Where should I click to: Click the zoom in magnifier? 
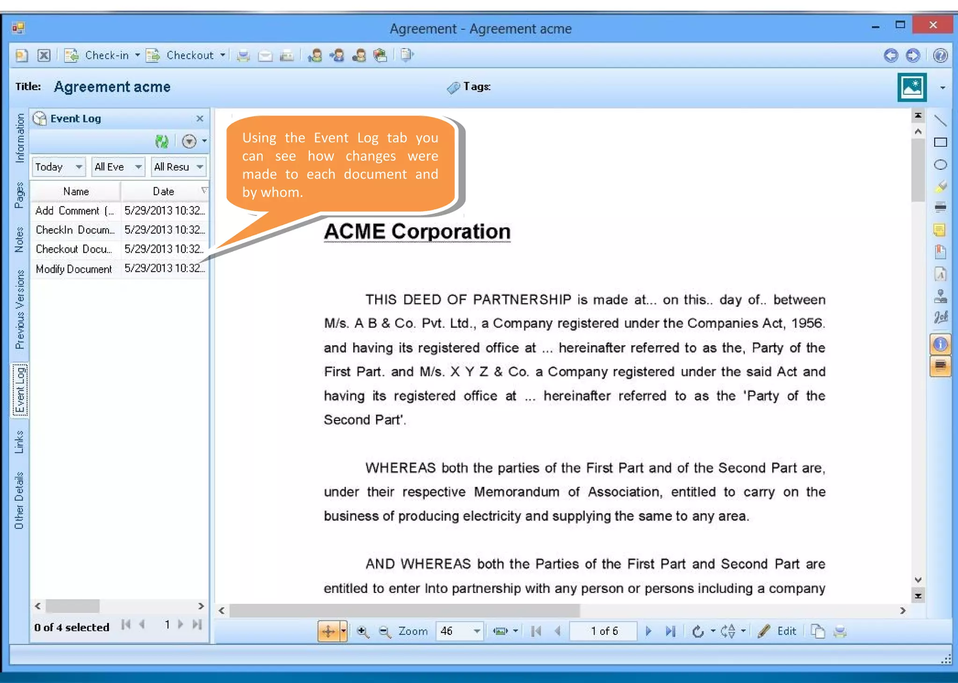[x=363, y=632]
